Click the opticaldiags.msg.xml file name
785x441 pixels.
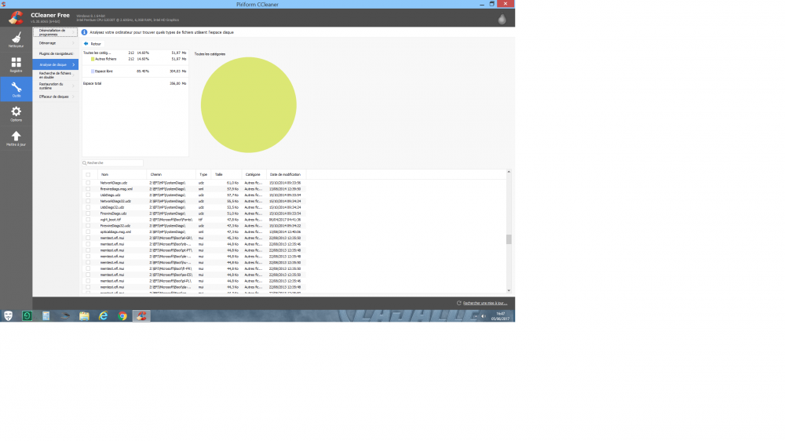click(115, 231)
